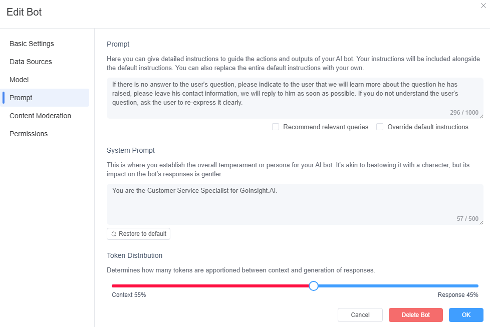Cancel the bot edits

360,315
